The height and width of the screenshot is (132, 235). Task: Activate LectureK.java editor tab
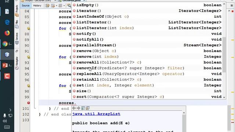point(72,1)
